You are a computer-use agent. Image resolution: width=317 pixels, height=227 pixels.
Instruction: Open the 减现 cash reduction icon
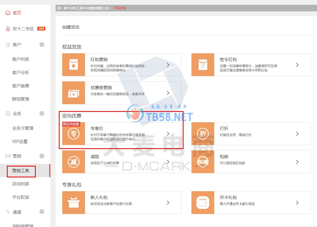pos(74,162)
